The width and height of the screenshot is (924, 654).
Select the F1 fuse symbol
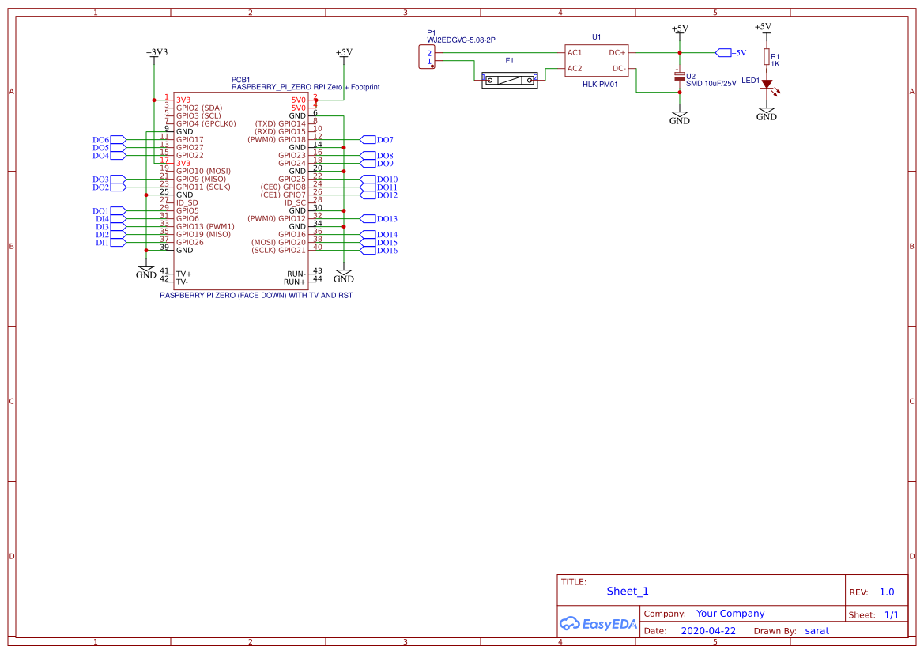(x=509, y=80)
